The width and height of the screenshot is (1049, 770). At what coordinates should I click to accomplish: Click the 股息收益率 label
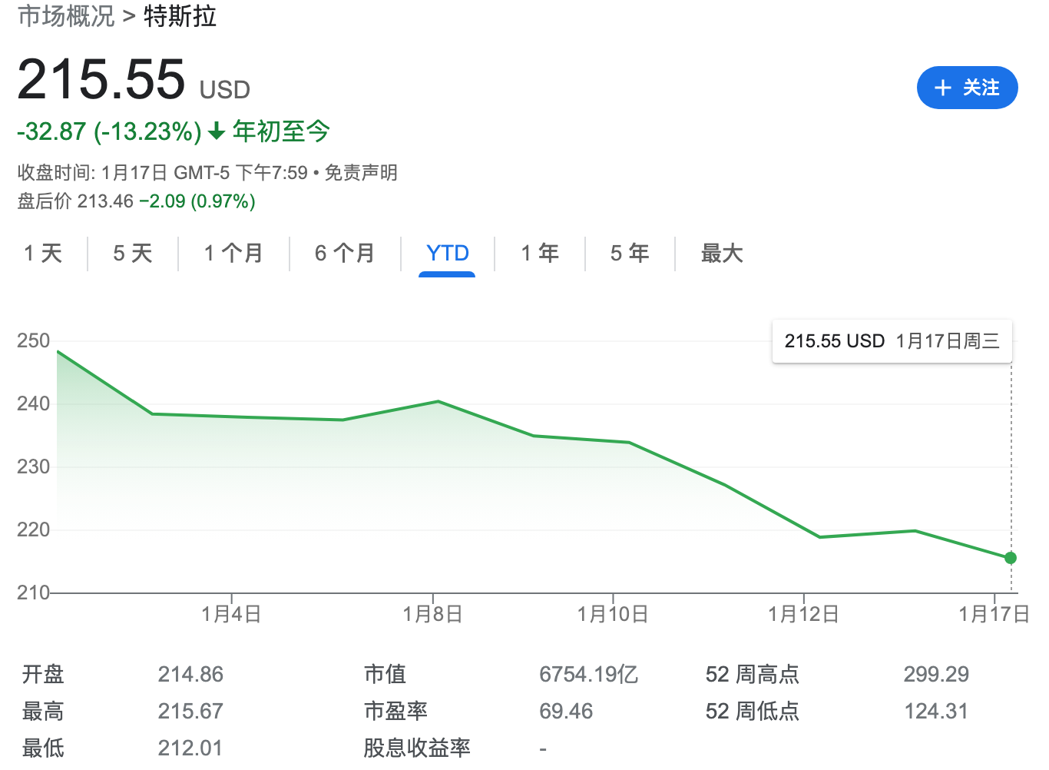[x=417, y=748]
